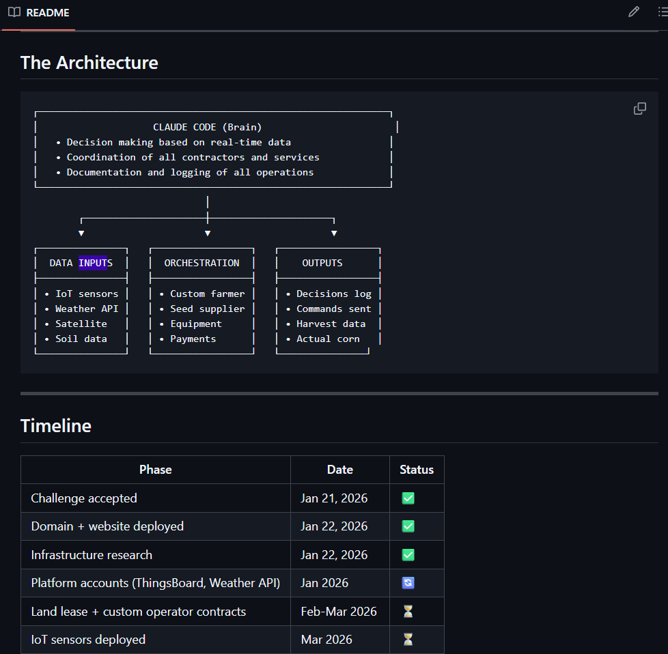Click the book icon next to README
The image size is (668, 654).
tap(13, 12)
